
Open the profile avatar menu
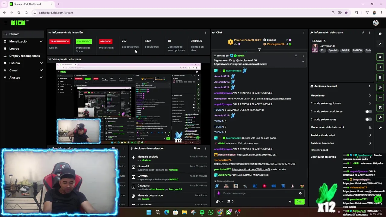point(376,23)
